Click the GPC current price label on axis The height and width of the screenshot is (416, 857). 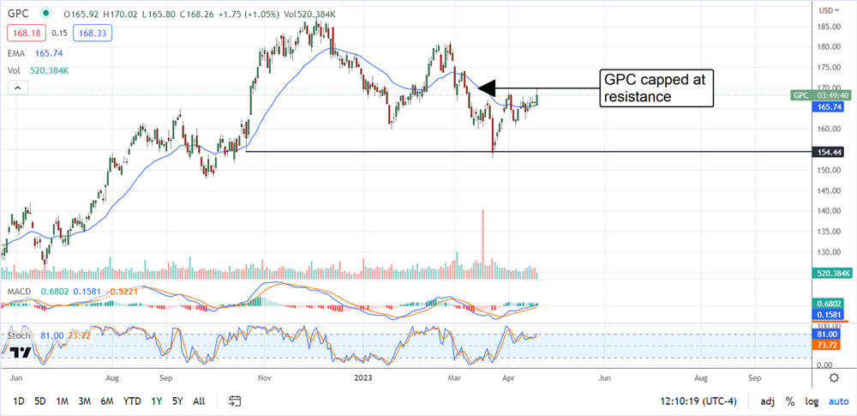(x=820, y=95)
